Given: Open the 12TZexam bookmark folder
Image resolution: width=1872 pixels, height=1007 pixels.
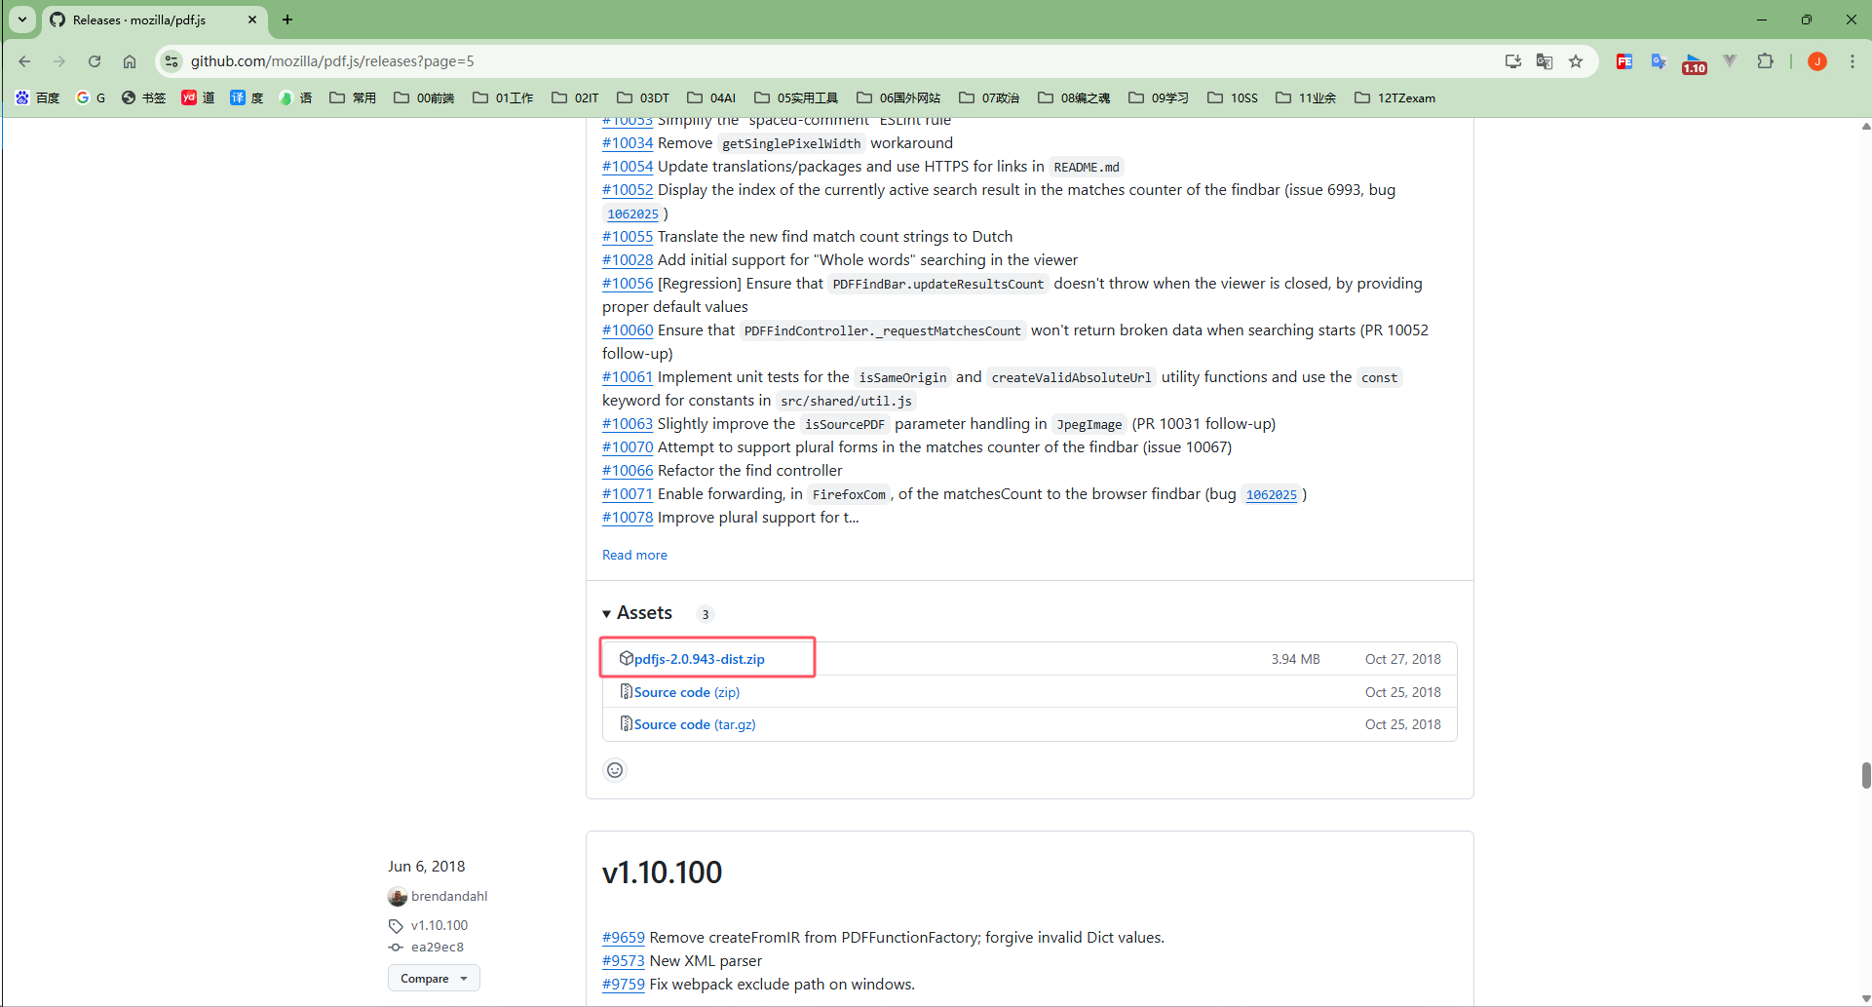Looking at the screenshot, I should point(1395,97).
